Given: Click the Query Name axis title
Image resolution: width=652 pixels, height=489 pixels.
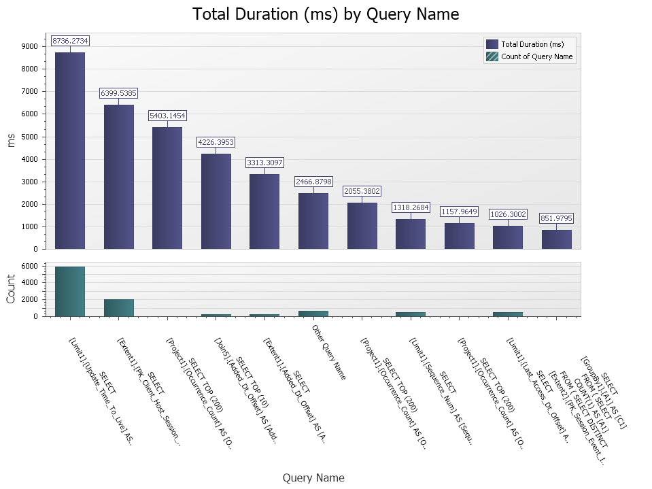Looking at the screenshot, I should click(313, 477).
